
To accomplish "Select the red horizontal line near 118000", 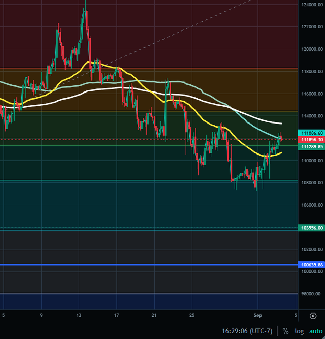I will pos(149,68).
